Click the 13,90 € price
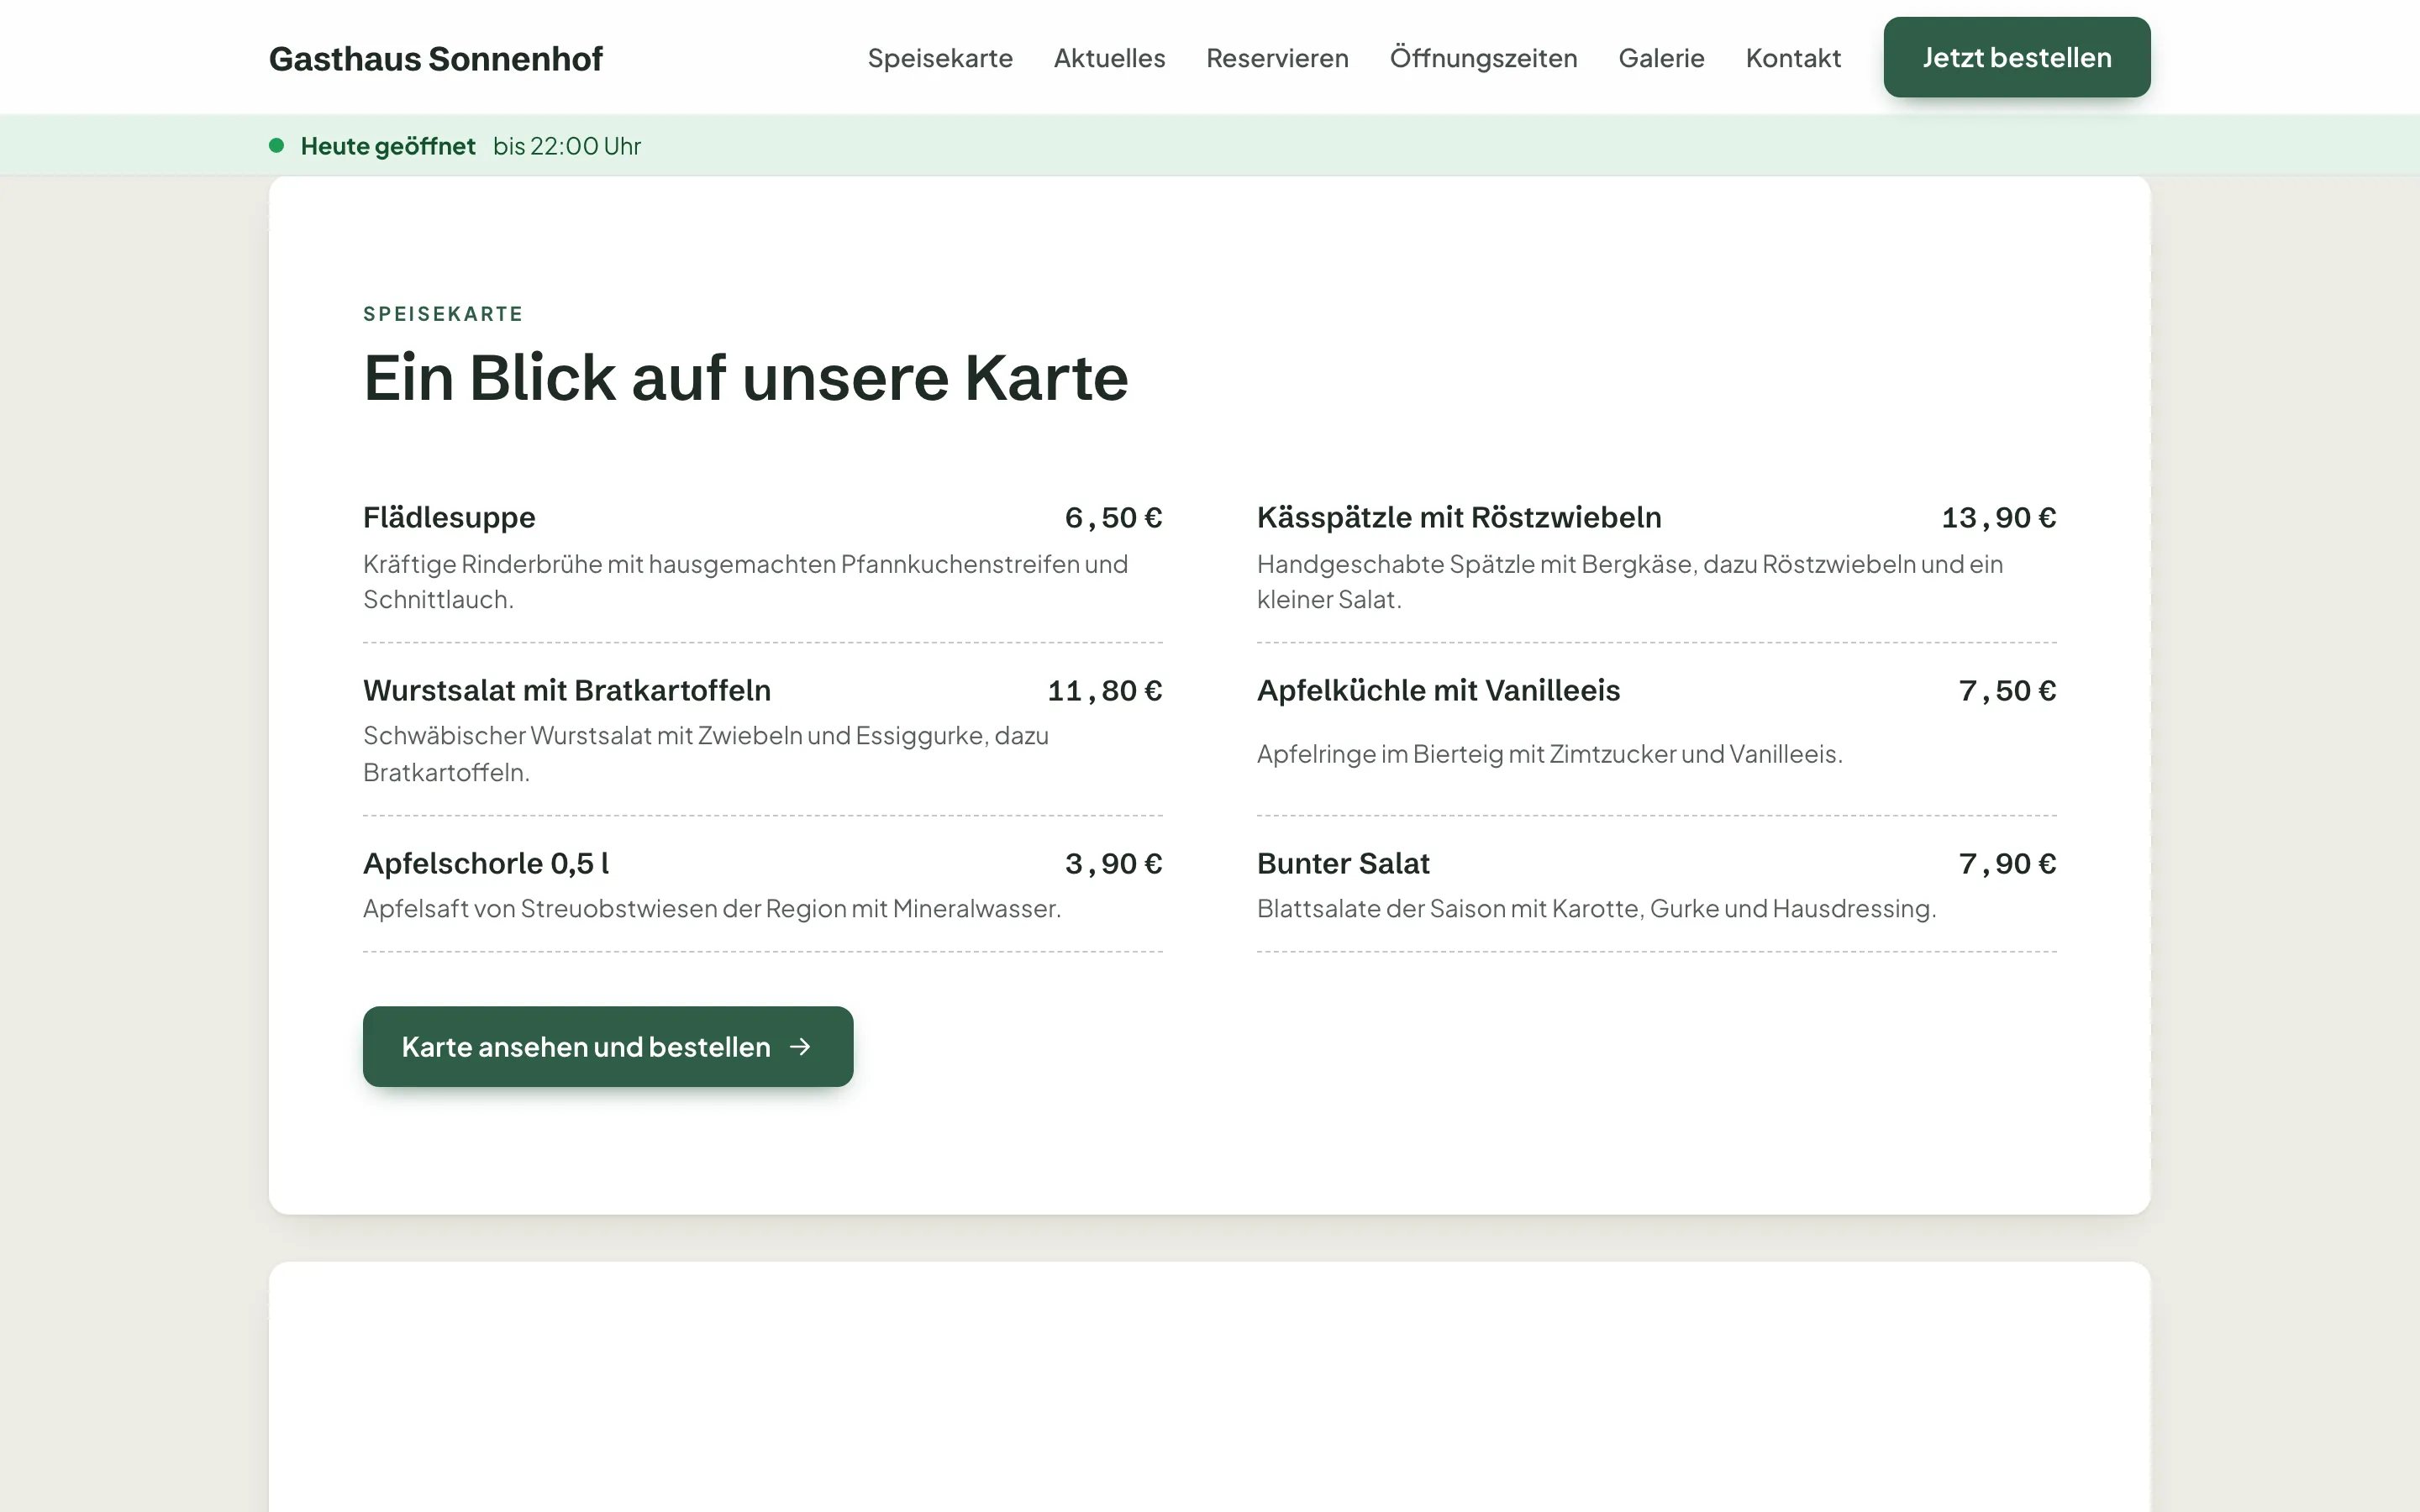Screen dimensions: 2420x1512 coord(1999,517)
